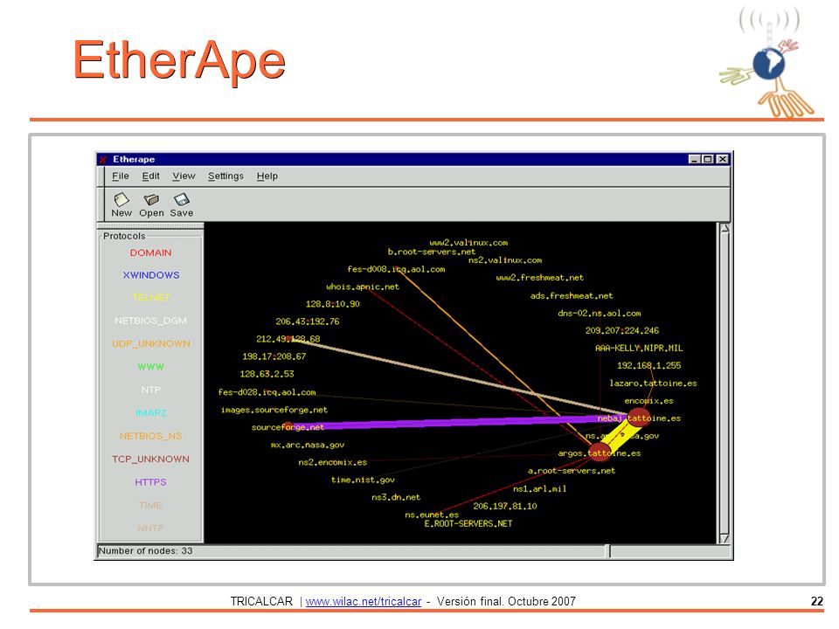Image resolution: width=839 pixels, height=629 pixels.
Task: Click the vertical scrollbar track
Action: (725, 383)
